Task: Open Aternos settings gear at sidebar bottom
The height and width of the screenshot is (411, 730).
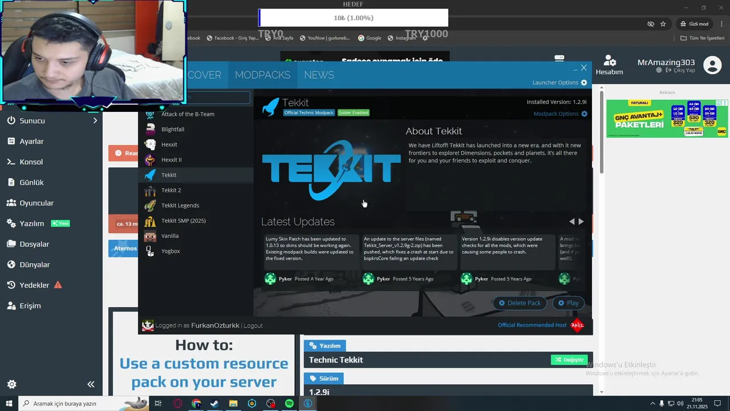Action: pyautogui.click(x=11, y=384)
